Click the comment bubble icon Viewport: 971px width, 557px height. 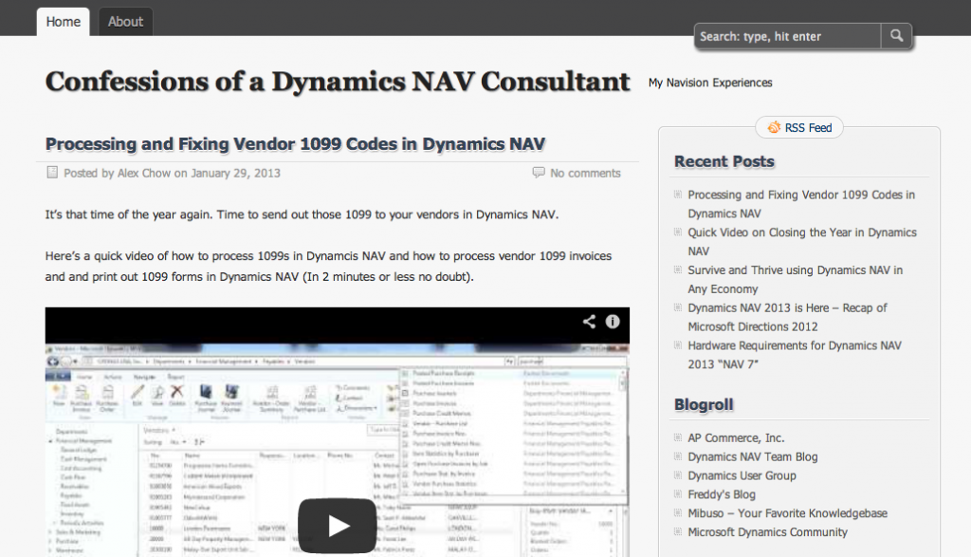click(x=539, y=172)
